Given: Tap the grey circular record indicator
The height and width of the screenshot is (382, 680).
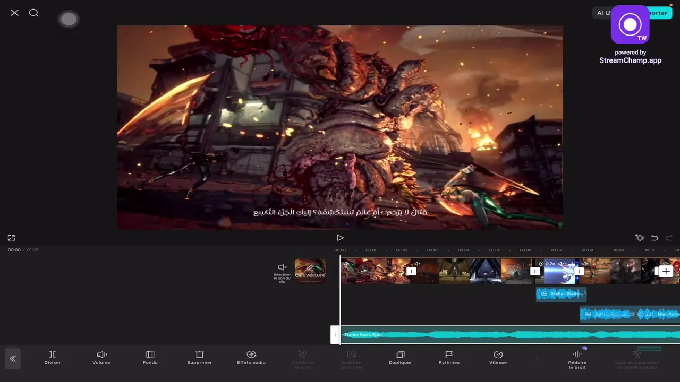Looking at the screenshot, I should [69, 20].
